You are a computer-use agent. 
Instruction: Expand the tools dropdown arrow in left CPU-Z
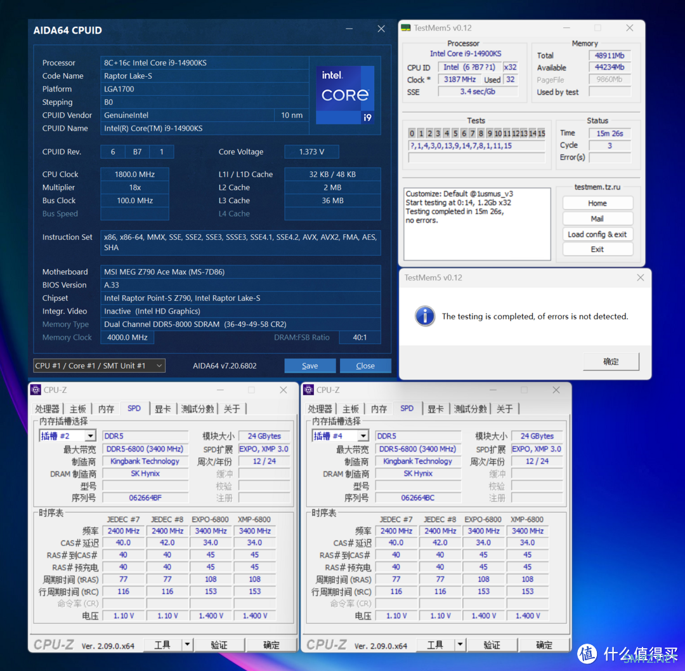tap(187, 644)
